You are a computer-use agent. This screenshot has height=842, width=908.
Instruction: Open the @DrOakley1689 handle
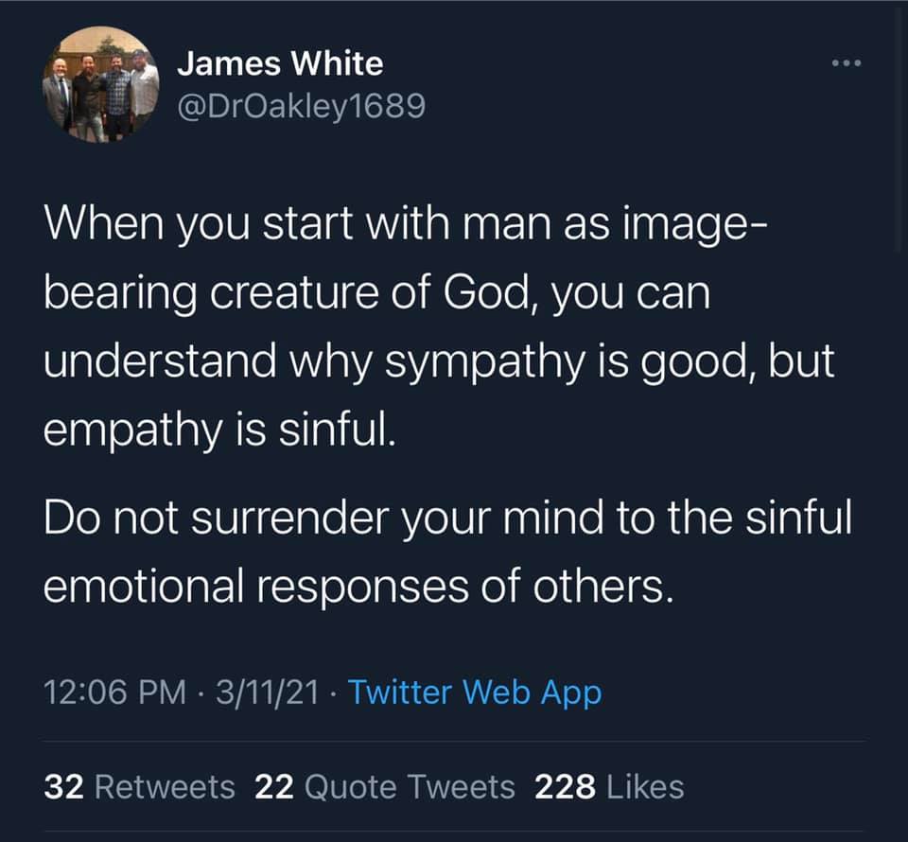pyautogui.click(x=301, y=106)
